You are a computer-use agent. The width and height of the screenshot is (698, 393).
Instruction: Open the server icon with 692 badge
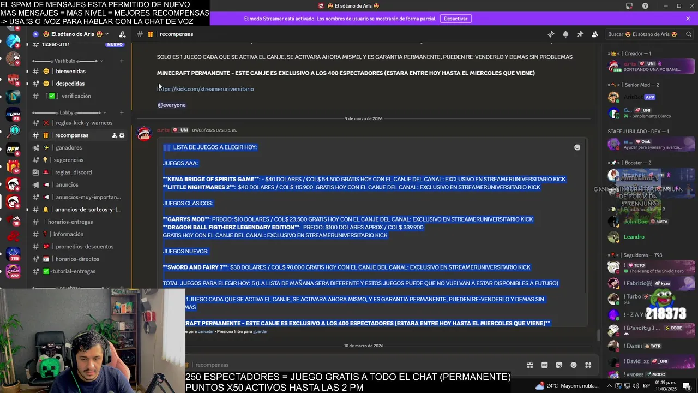[13, 271]
